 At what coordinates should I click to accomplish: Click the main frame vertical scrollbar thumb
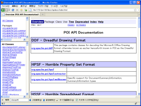(139, 24)
